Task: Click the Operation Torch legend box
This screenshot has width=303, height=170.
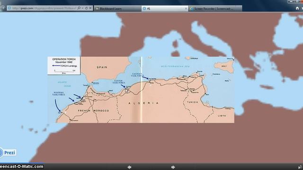Action: point(64,66)
